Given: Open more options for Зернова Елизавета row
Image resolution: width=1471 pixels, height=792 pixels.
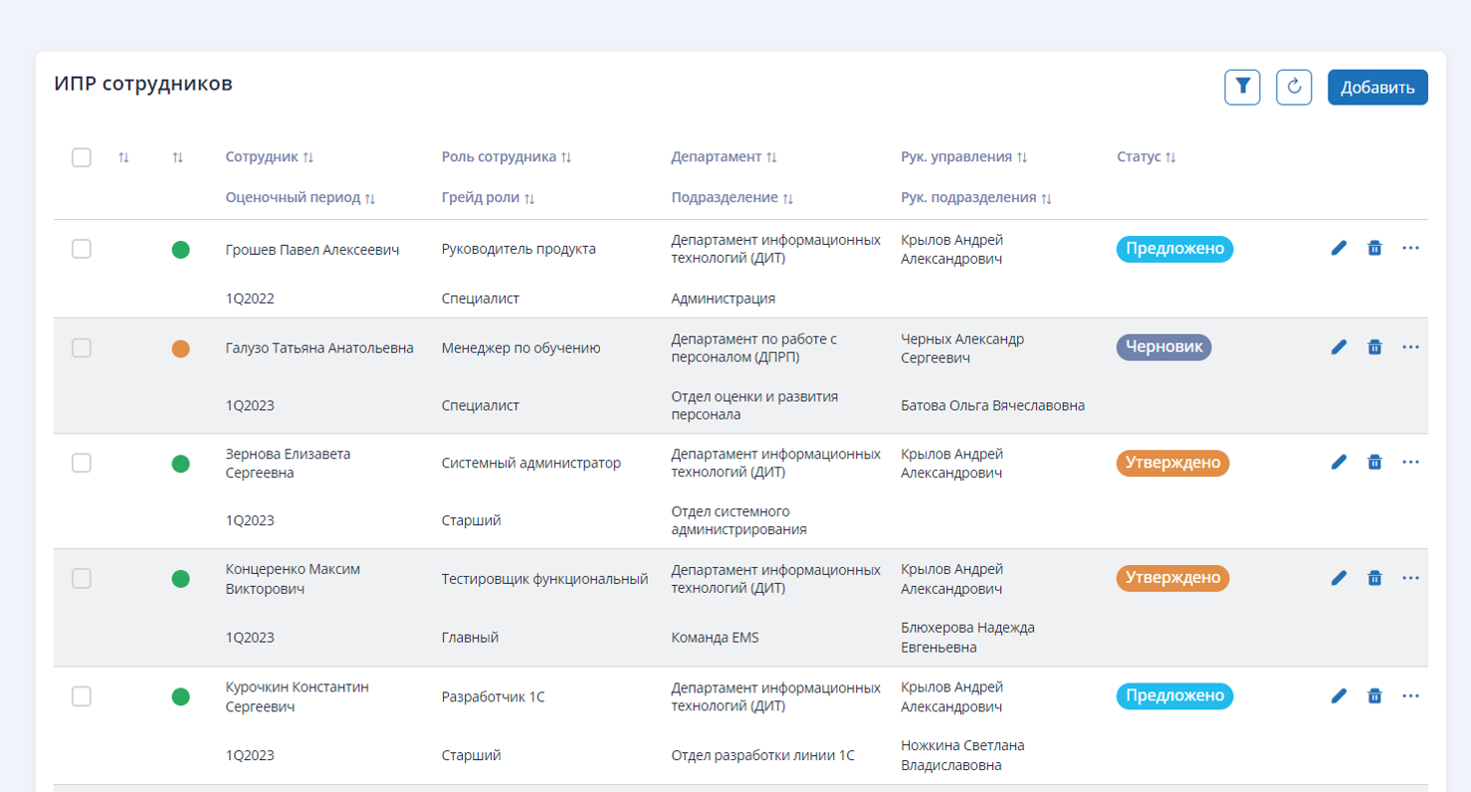Looking at the screenshot, I should pyautogui.click(x=1410, y=463).
